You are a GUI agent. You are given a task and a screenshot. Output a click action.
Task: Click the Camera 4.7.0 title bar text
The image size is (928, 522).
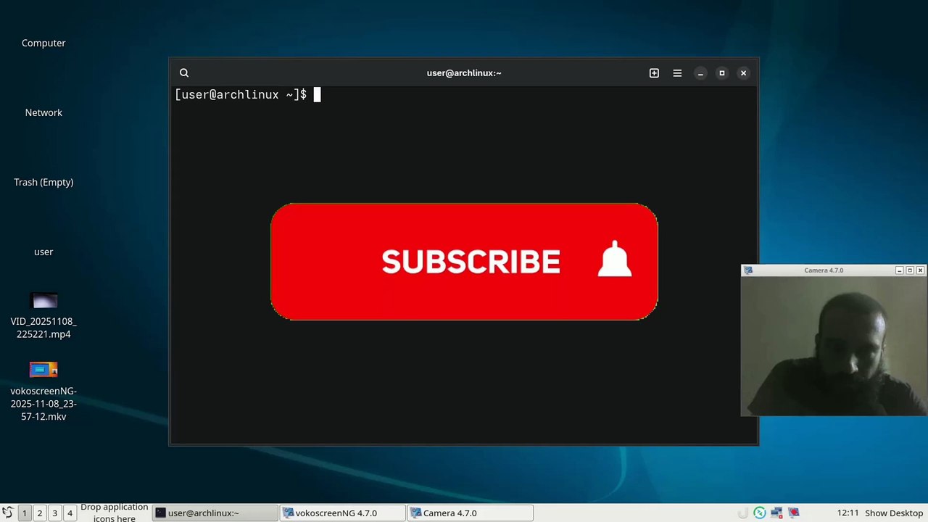tap(824, 270)
